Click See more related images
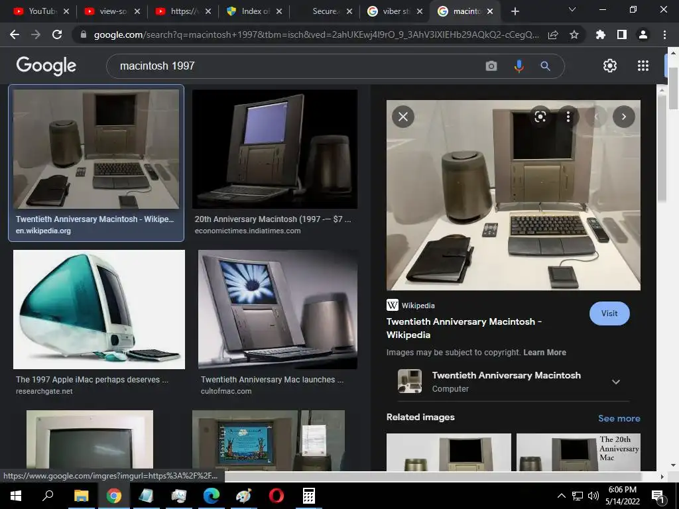The image size is (679, 509). point(619,419)
